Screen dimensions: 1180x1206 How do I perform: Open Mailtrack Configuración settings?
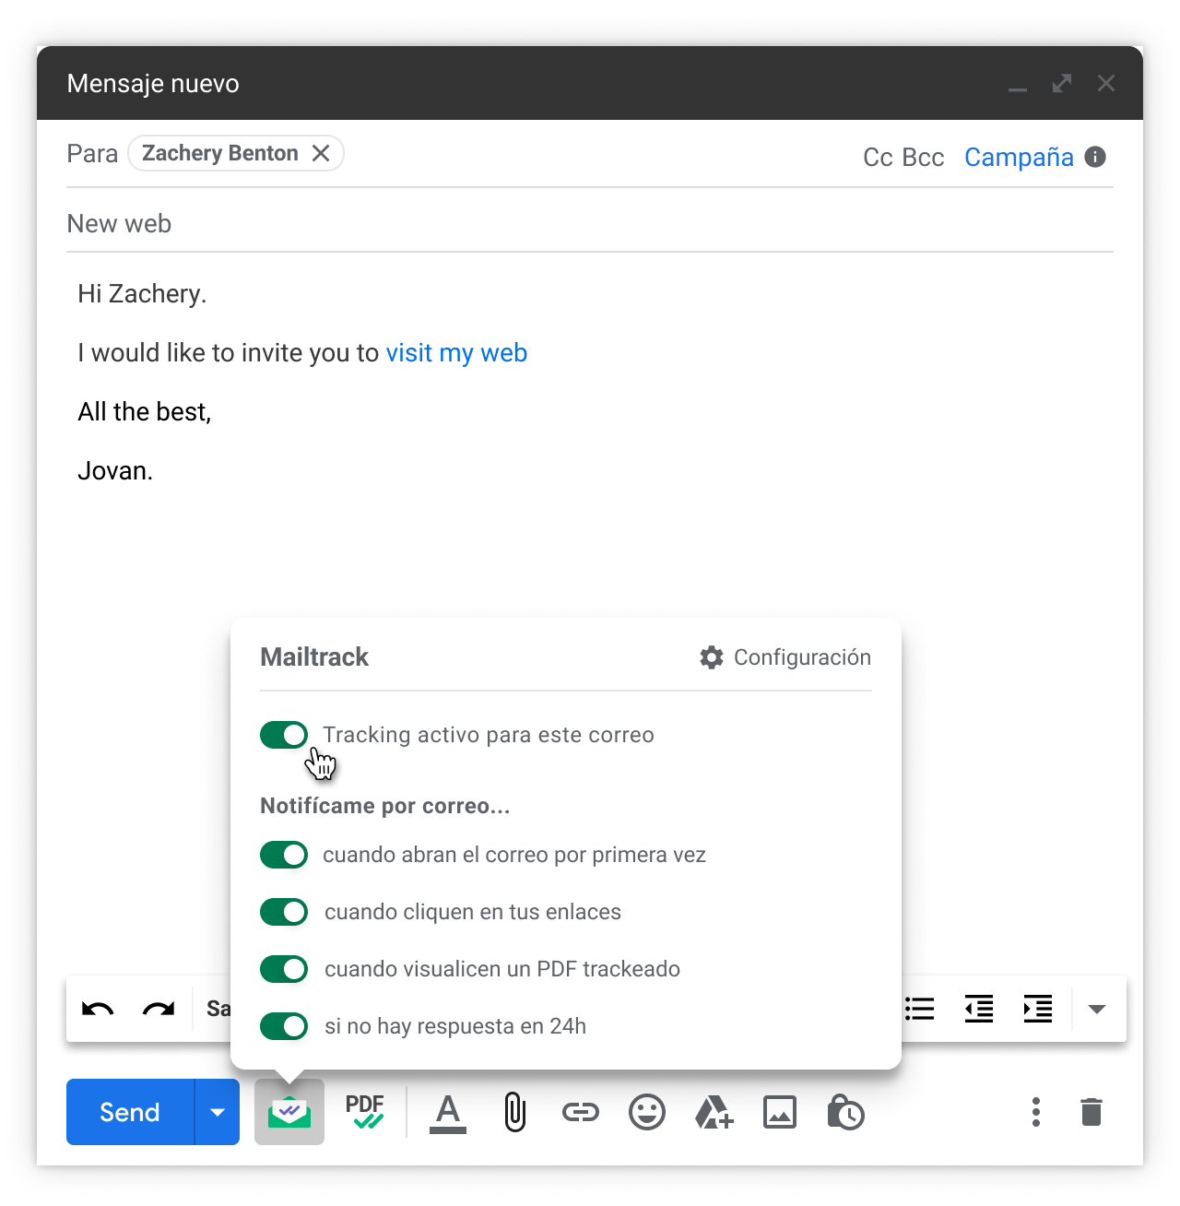pos(785,657)
